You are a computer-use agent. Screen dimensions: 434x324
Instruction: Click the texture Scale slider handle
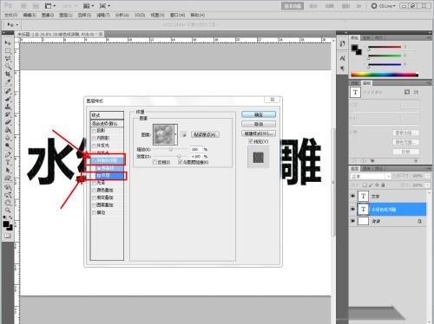pyautogui.click(x=171, y=149)
